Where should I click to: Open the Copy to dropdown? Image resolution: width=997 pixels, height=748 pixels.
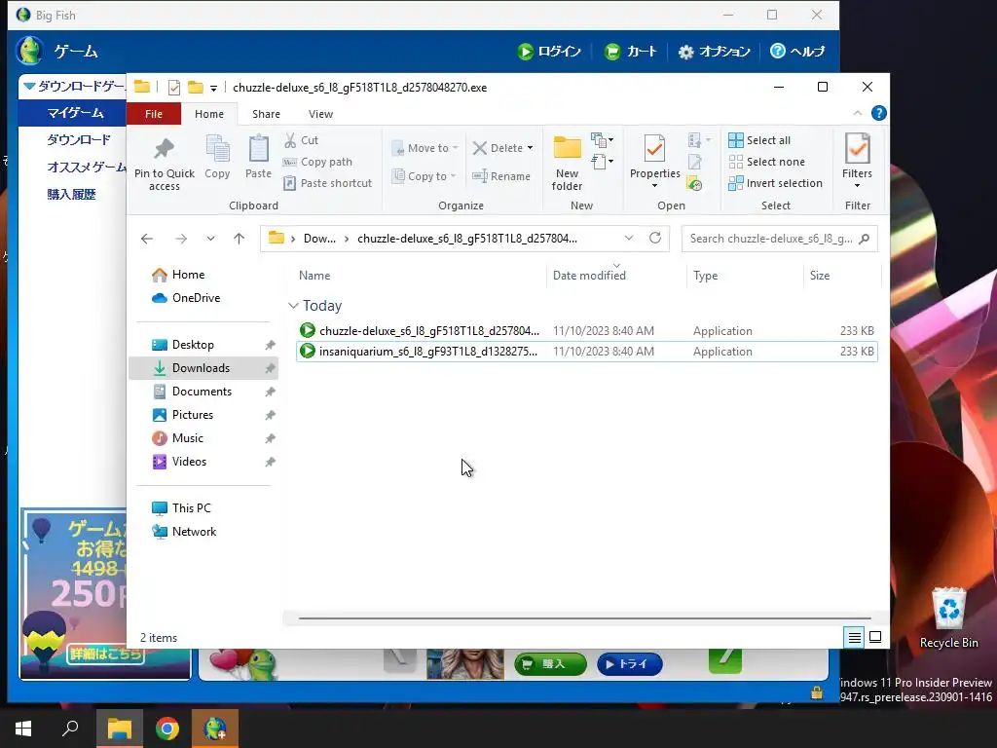click(424, 176)
